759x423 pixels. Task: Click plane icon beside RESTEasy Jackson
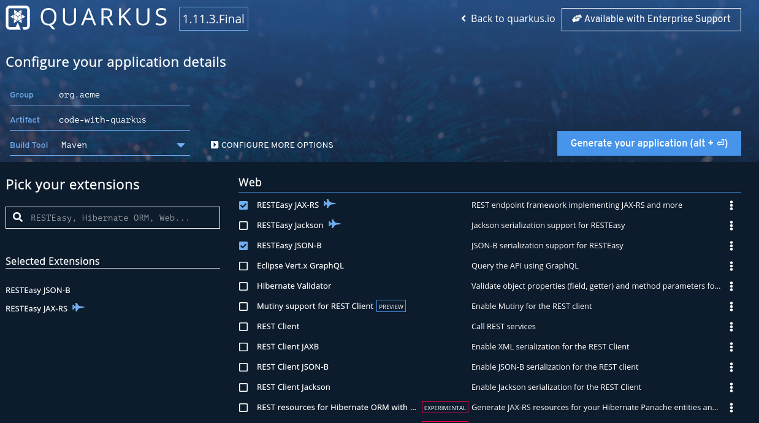pos(334,224)
